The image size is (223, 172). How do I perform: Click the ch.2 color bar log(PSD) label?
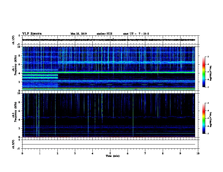211,119
